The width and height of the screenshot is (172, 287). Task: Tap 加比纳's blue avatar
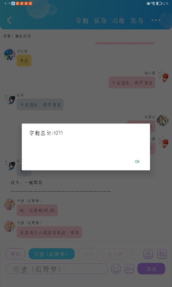pyautogui.click(x=9, y=55)
